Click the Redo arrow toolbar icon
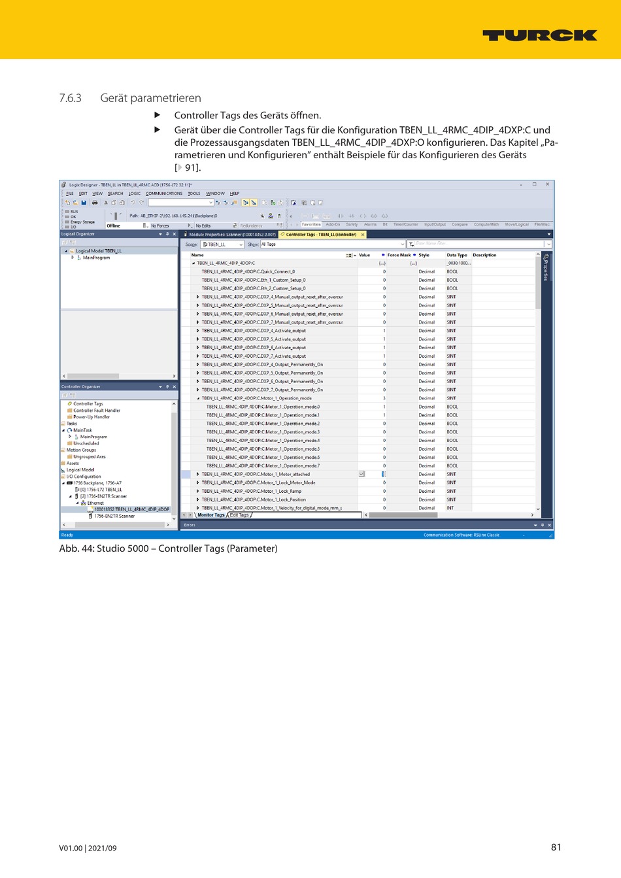This screenshot has width=621, height=878. pos(142,203)
